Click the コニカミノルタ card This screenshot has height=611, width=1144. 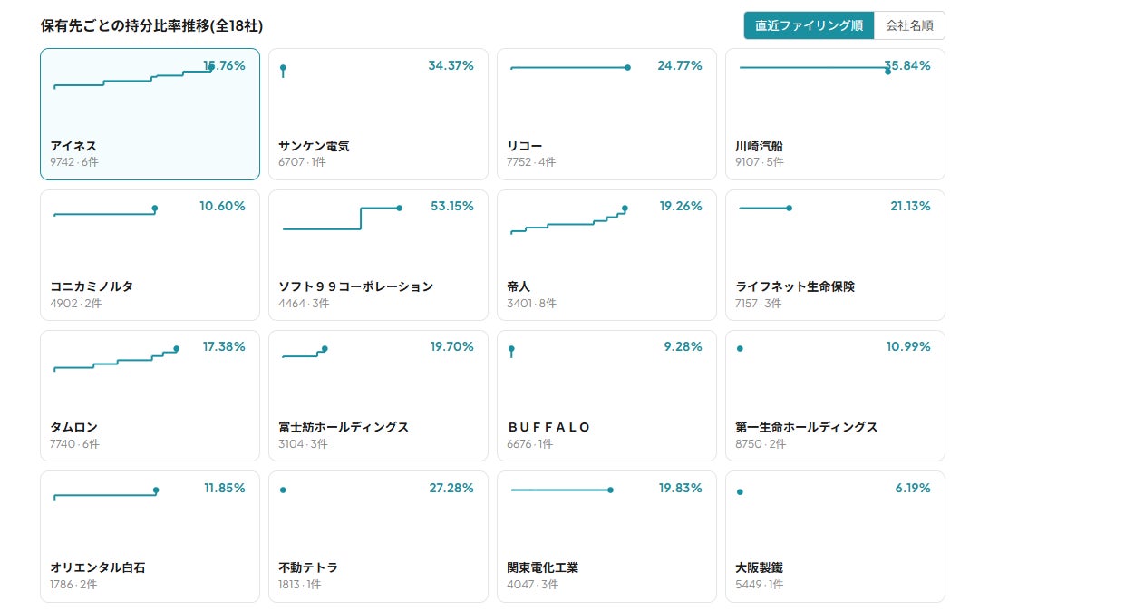point(150,255)
